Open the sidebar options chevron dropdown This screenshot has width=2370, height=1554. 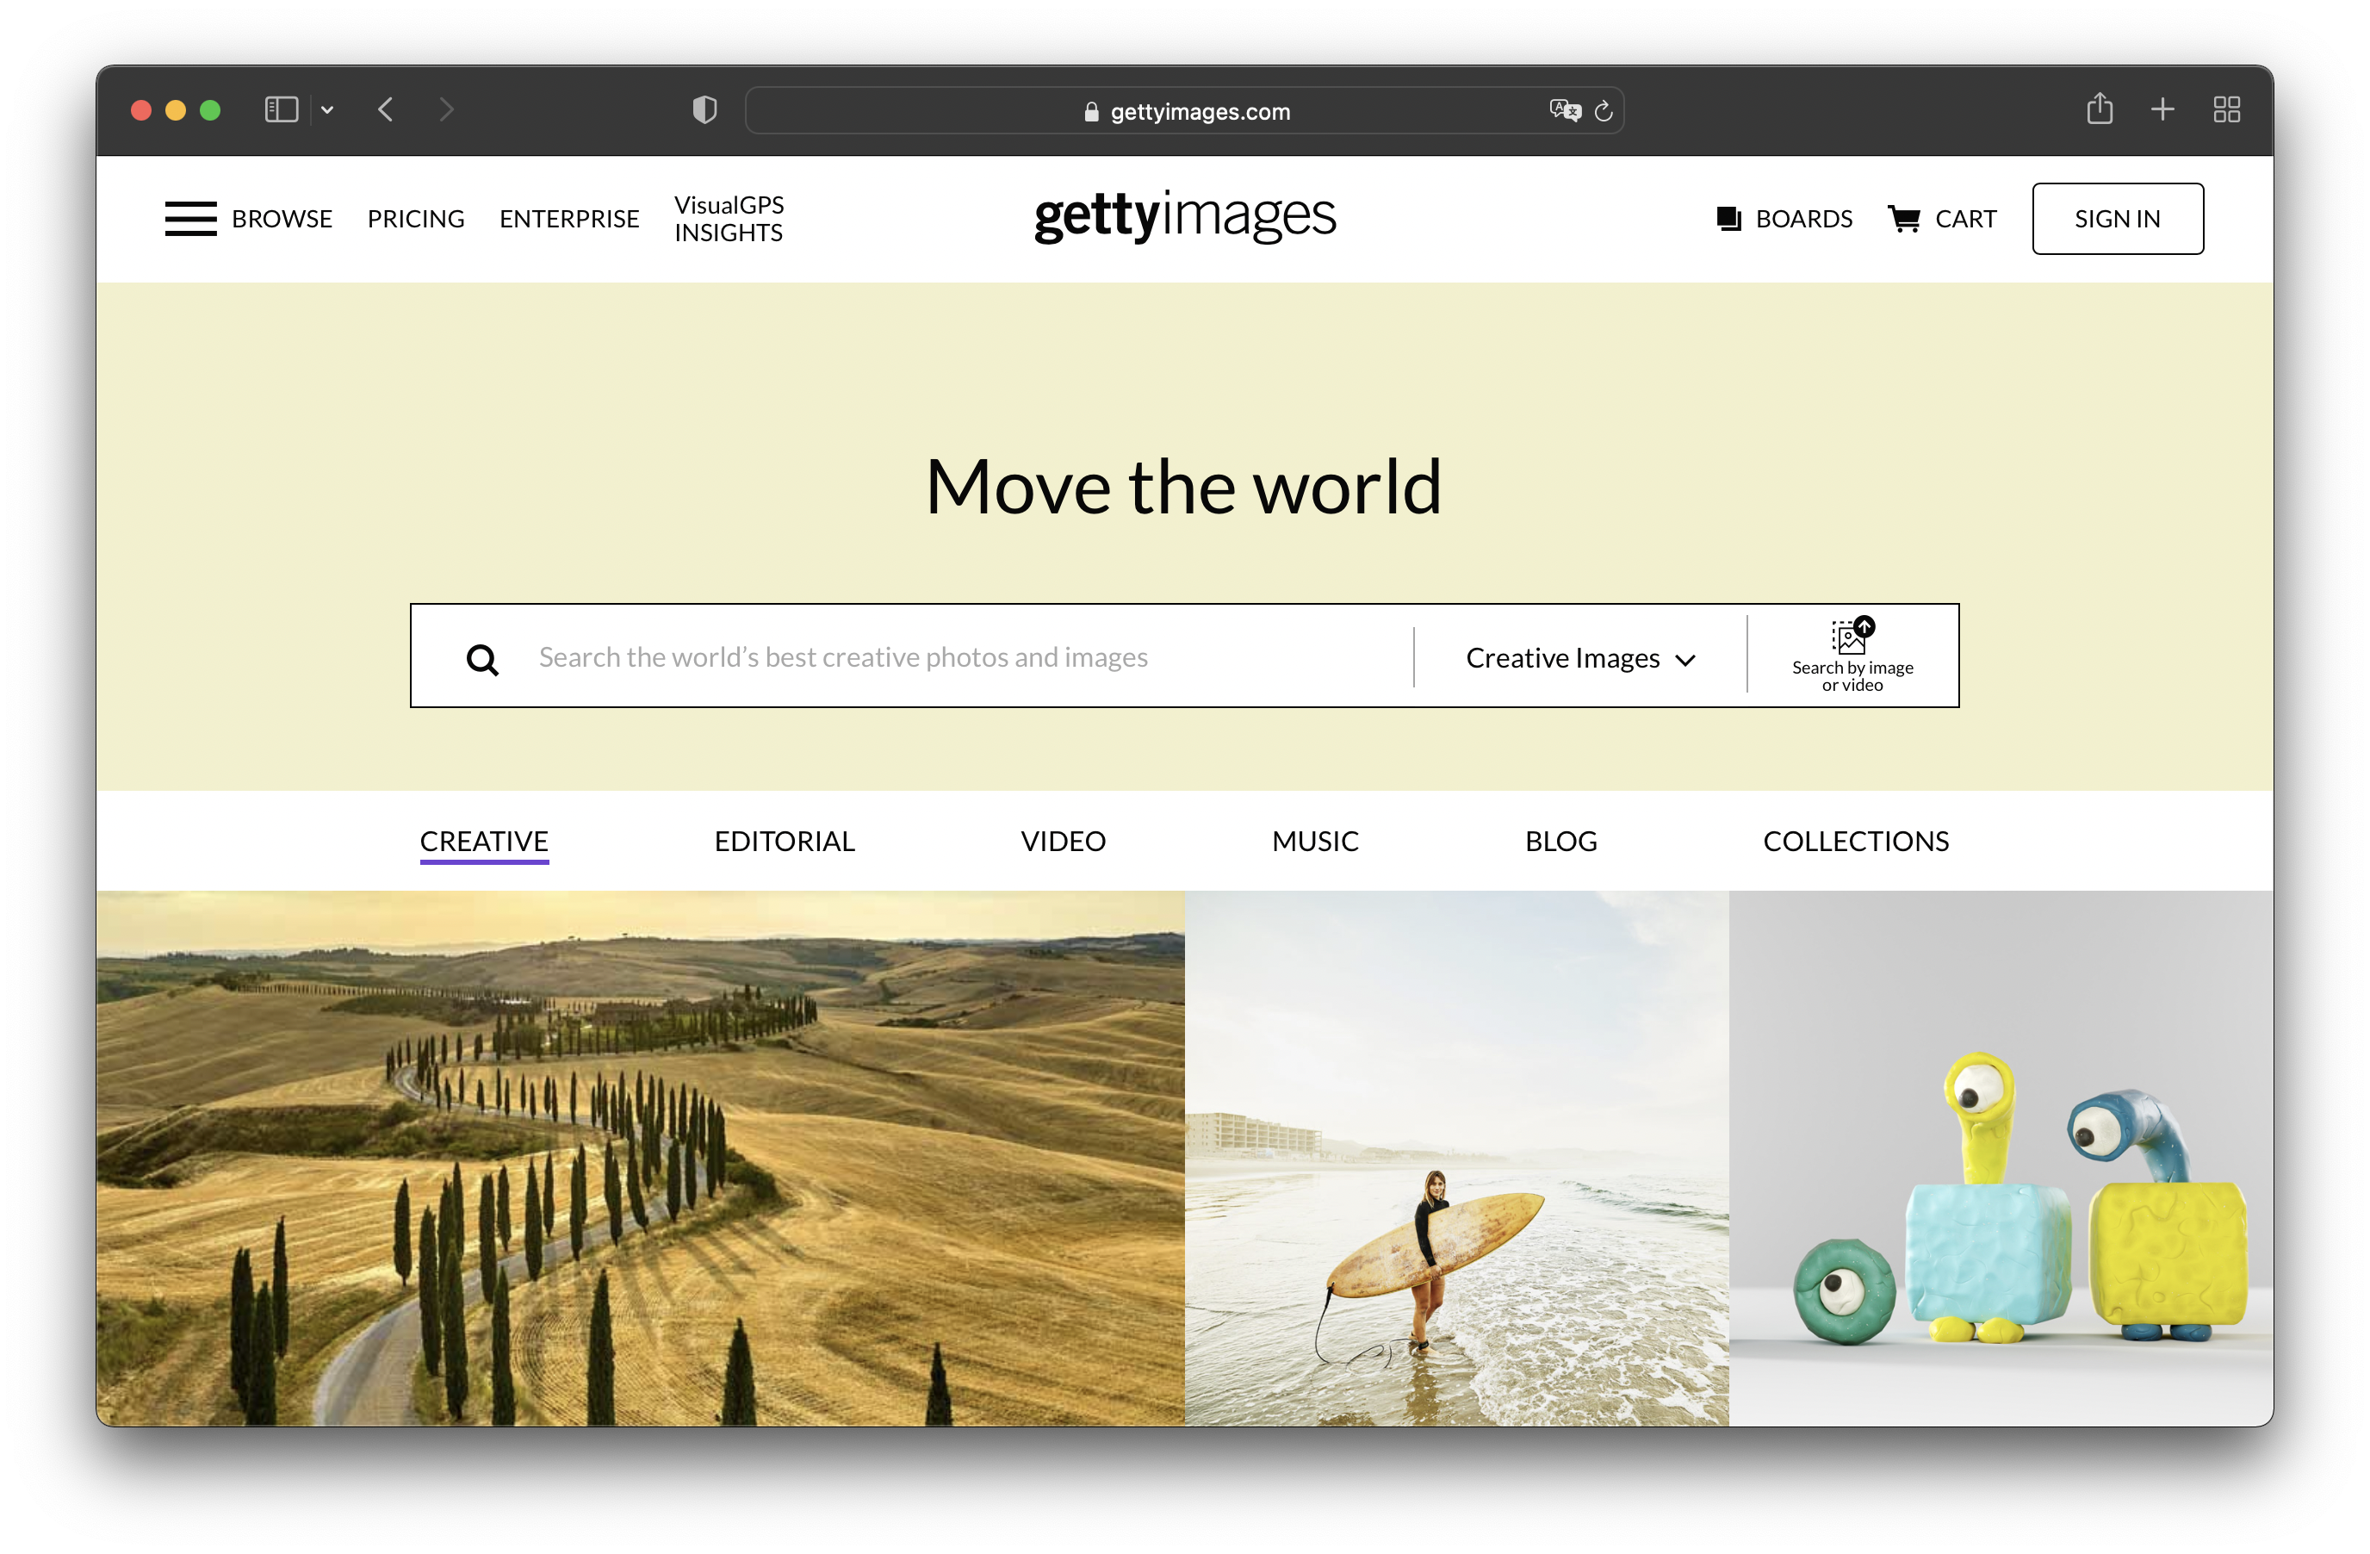[x=326, y=109]
